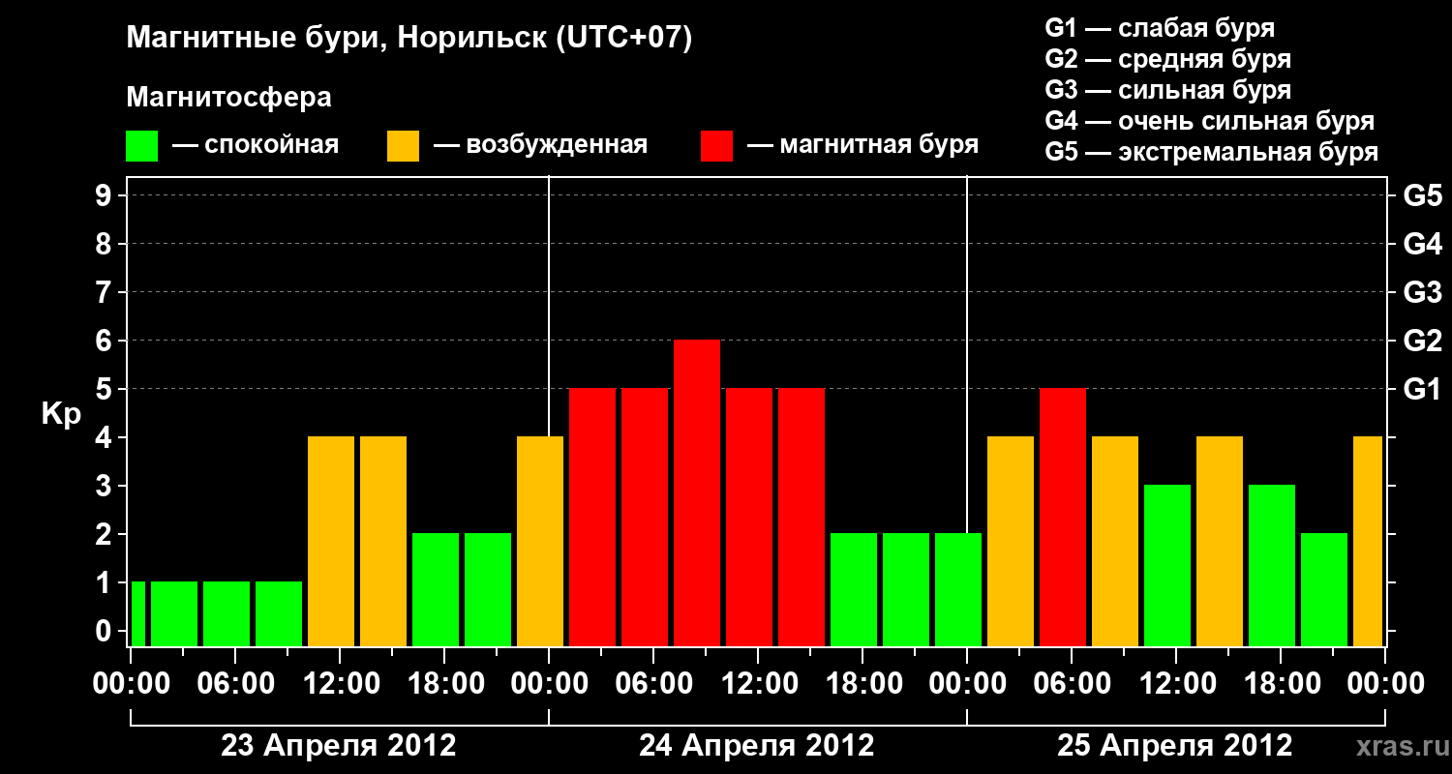Select the red bar over 06:00 on 24 April
This screenshot has height=774, width=1452.
(645, 517)
